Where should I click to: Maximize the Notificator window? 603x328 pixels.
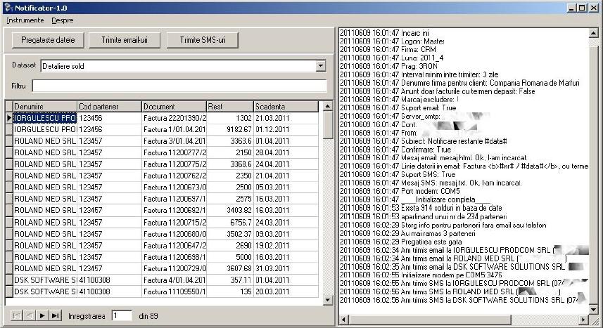pos(582,8)
